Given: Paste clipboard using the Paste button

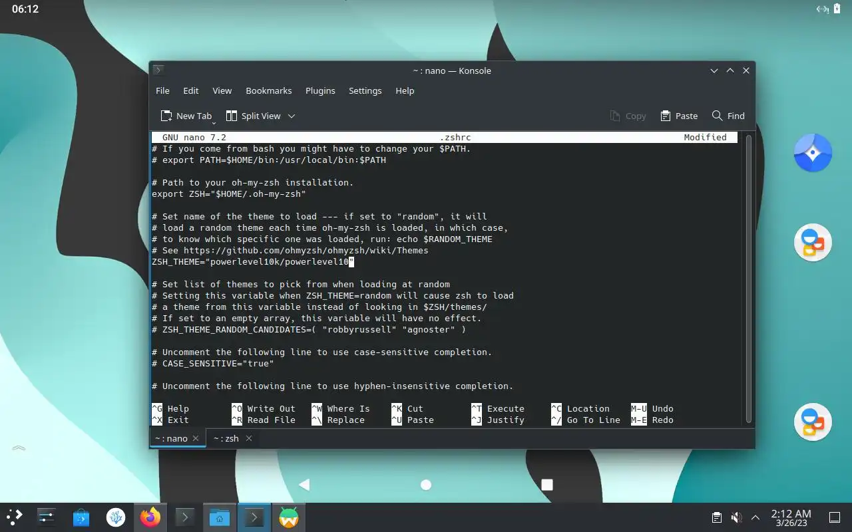Looking at the screenshot, I should click(x=679, y=116).
